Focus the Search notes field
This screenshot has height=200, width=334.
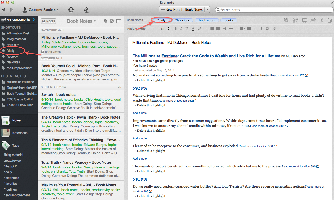(274, 10)
